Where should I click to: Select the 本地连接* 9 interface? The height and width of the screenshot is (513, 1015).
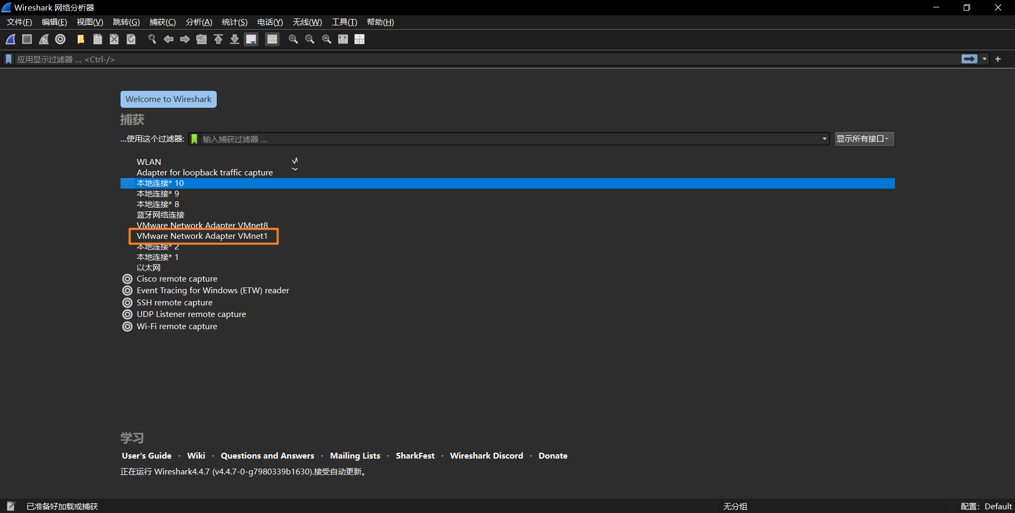point(508,193)
